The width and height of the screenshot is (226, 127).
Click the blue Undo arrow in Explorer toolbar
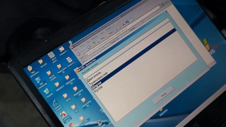point(127,22)
